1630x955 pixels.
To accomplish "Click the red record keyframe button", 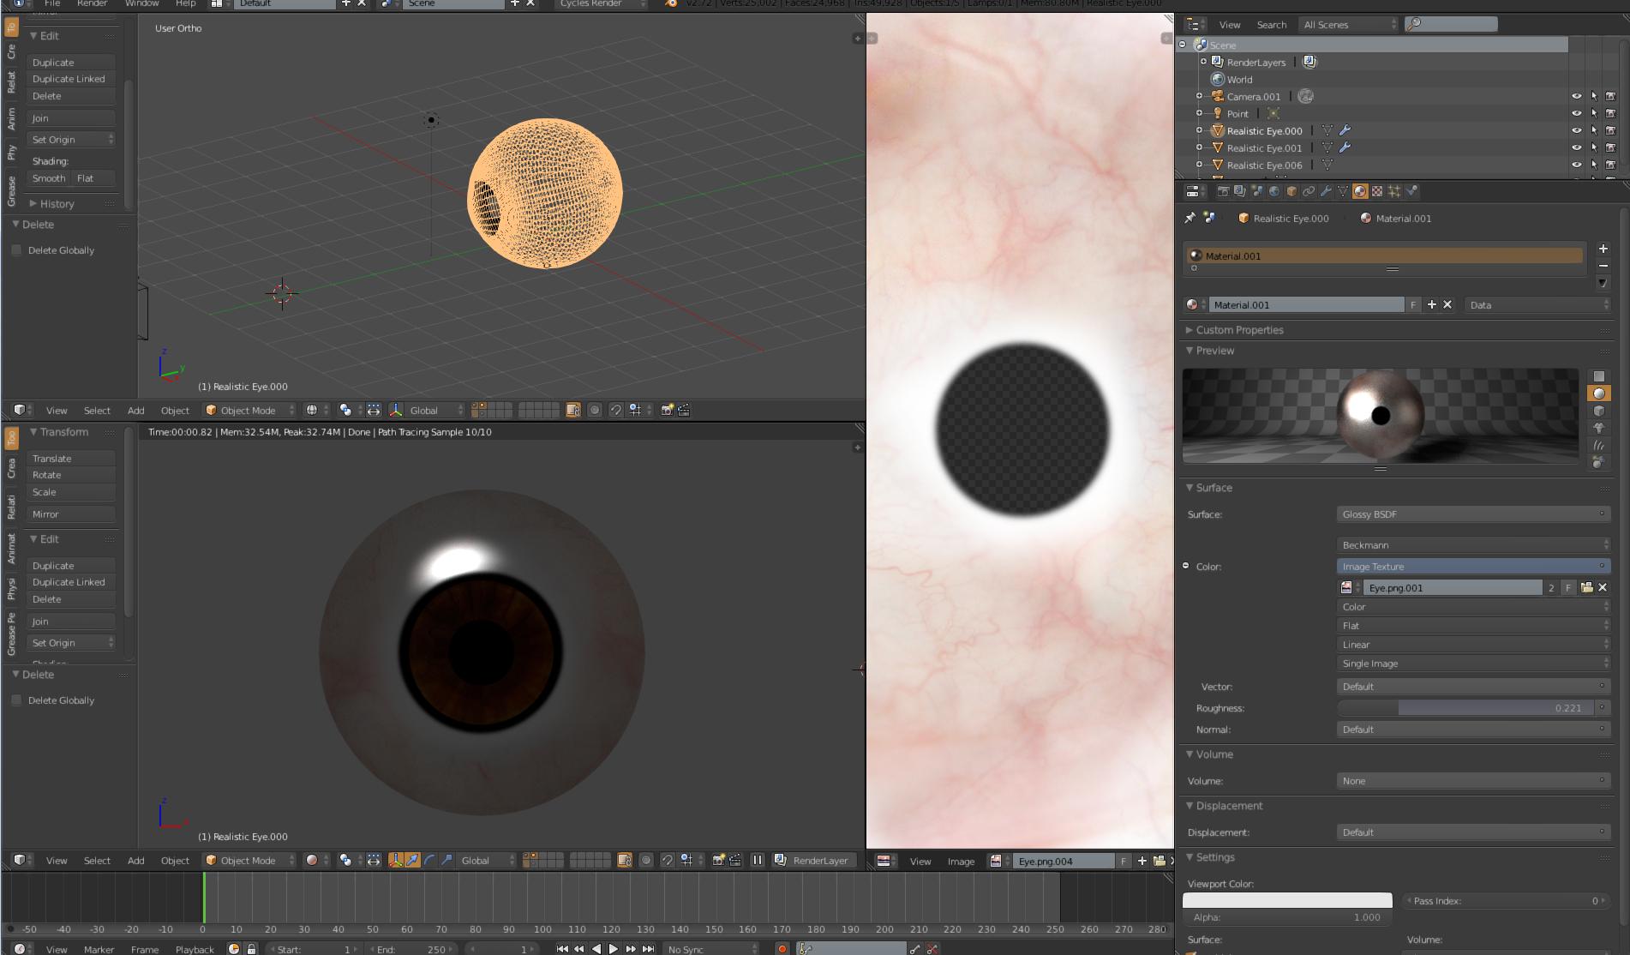I will point(782,949).
